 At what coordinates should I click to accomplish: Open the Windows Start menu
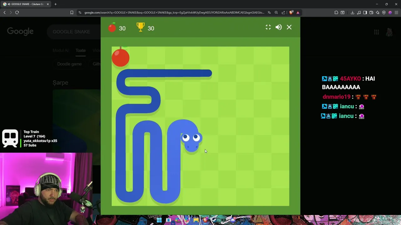pyautogui.click(x=159, y=220)
